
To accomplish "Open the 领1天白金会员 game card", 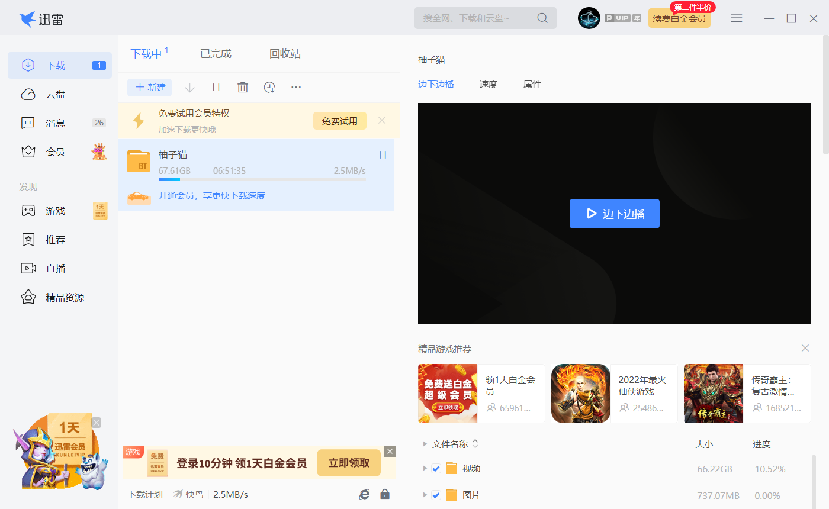I will coord(481,394).
